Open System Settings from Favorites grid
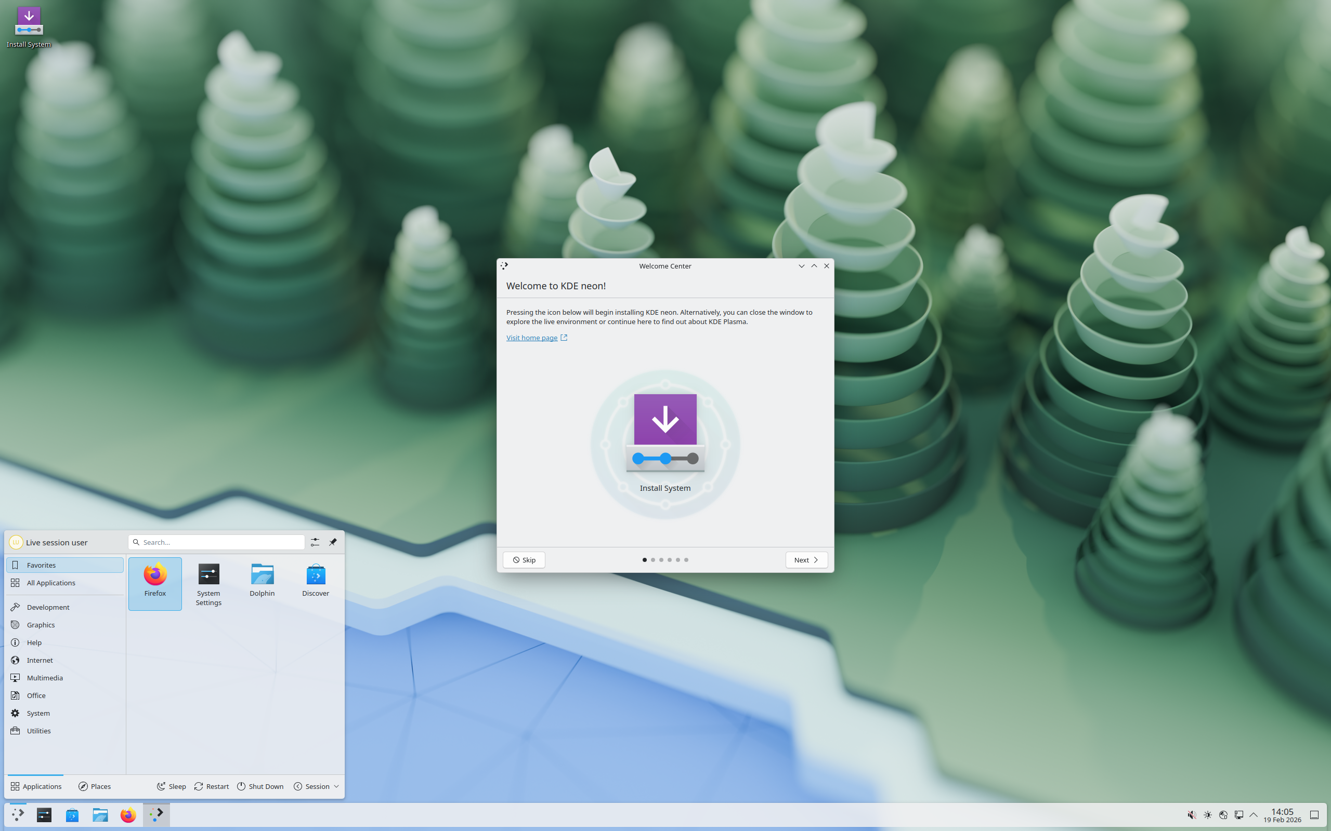This screenshot has width=1331, height=831. click(x=208, y=583)
